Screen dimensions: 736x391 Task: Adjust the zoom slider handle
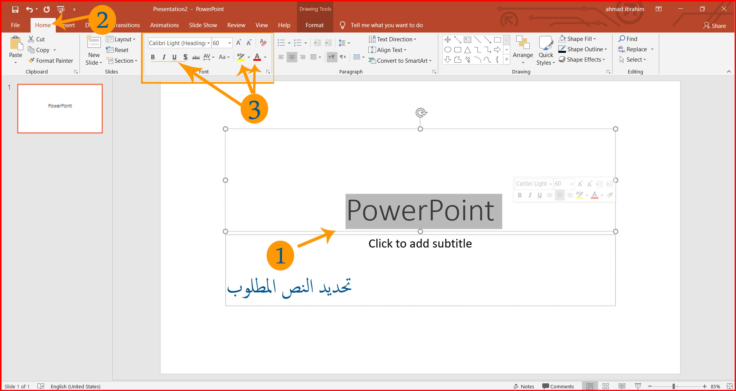(674, 386)
